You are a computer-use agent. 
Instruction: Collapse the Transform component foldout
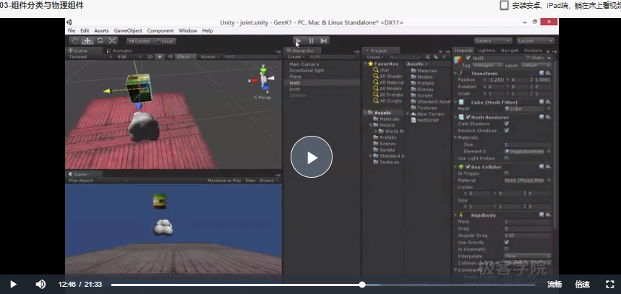point(455,73)
